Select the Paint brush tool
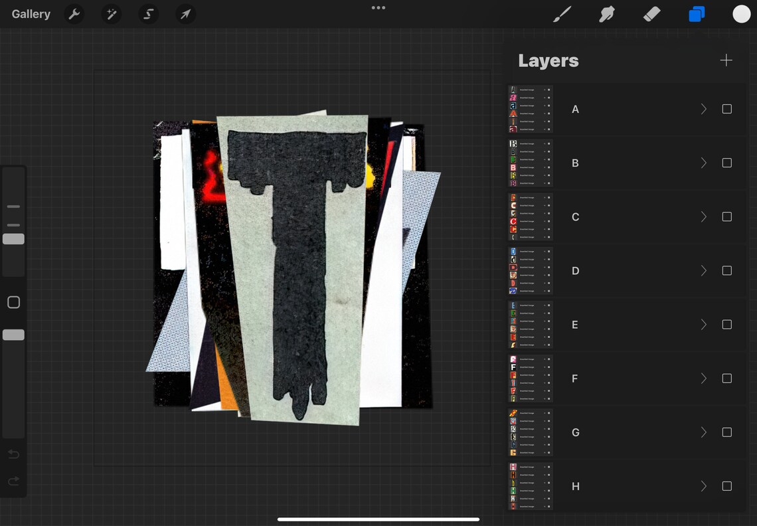Image resolution: width=757 pixels, height=526 pixels. point(561,14)
